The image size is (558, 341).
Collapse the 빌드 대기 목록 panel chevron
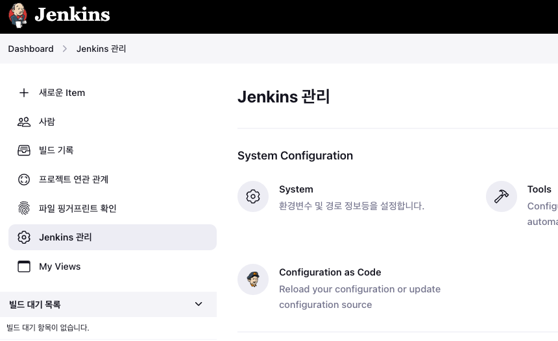[x=199, y=304]
